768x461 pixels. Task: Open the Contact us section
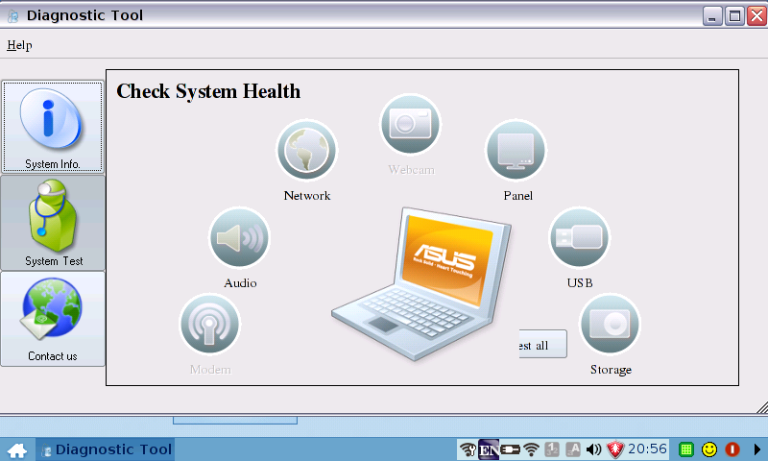53,319
